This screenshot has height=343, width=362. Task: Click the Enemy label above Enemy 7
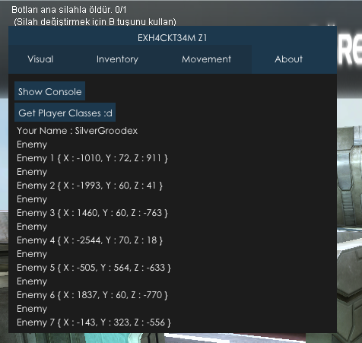coord(32,309)
